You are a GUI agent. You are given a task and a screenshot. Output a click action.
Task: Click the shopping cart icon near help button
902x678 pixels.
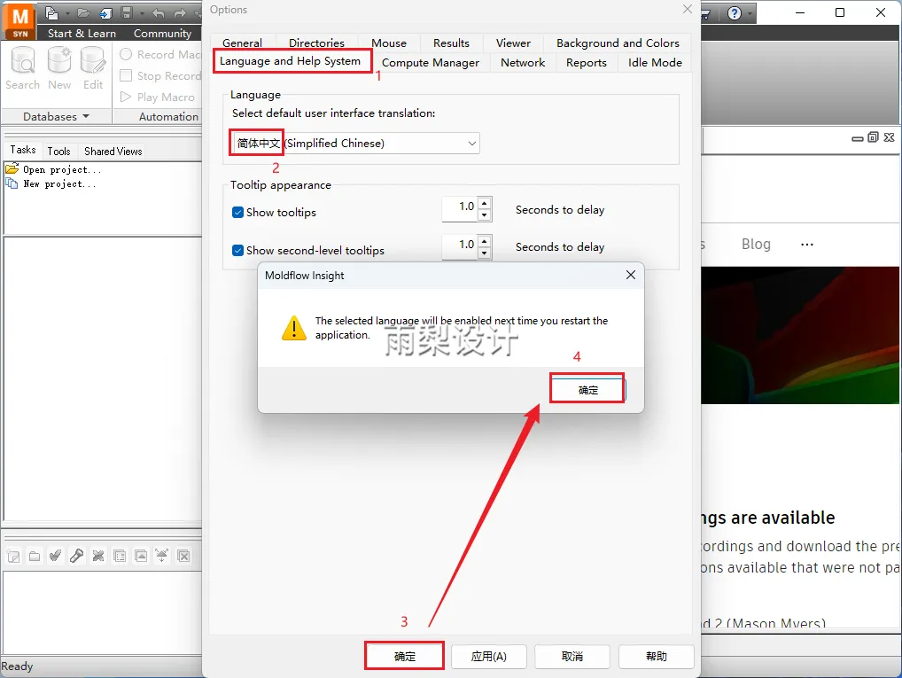pyautogui.click(x=706, y=12)
